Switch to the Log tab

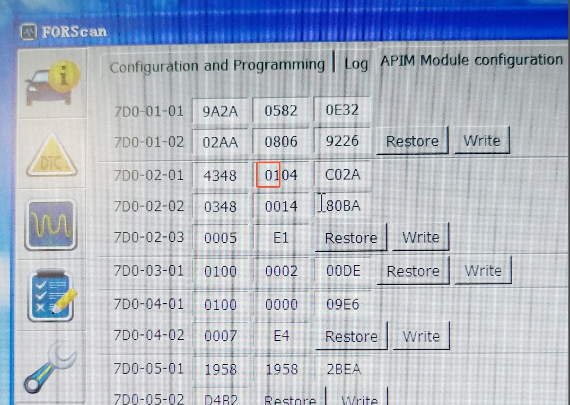click(356, 64)
